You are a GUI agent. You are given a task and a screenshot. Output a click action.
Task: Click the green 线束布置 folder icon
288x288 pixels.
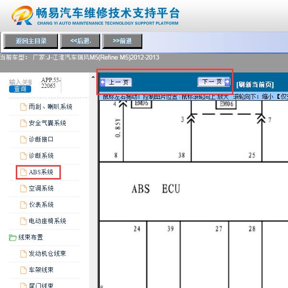tap(12, 238)
